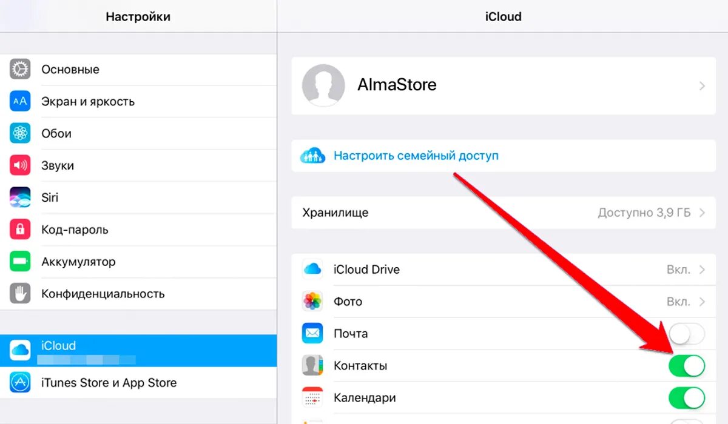Enable the Почта (Mail) switch
Image resolution: width=728 pixels, height=424 pixels.
point(687,334)
